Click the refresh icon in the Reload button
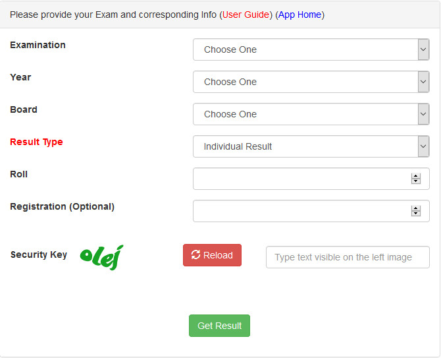This screenshot has height=358, width=441. pos(195,255)
